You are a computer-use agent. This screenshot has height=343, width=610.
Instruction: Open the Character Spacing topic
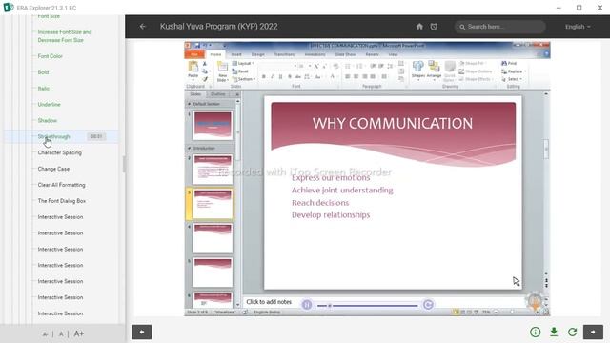coord(59,152)
